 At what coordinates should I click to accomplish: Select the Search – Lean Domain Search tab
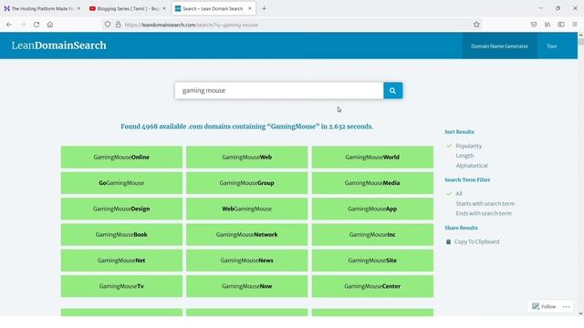214,8
